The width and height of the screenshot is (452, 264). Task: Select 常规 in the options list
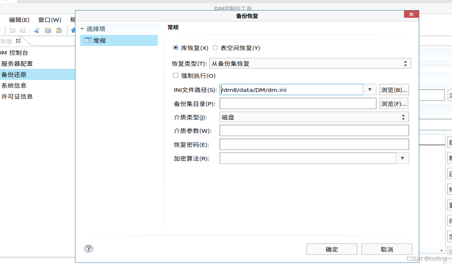[119, 40]
